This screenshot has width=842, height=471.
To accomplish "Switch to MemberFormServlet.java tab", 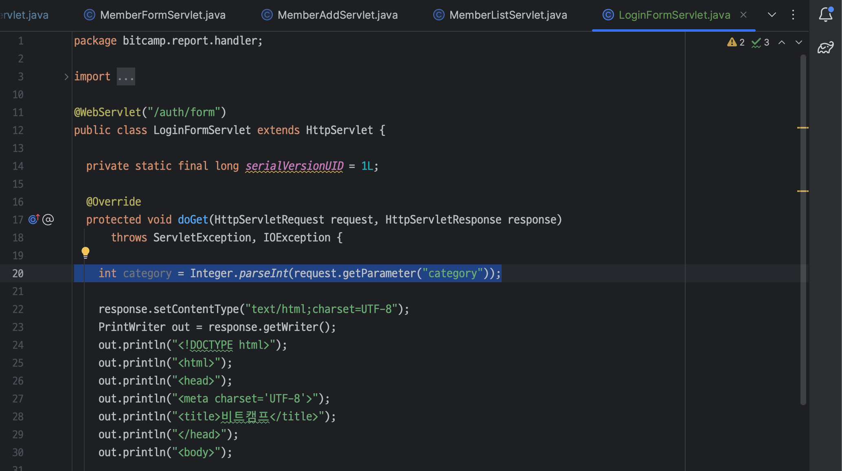I will pos(162,15).
